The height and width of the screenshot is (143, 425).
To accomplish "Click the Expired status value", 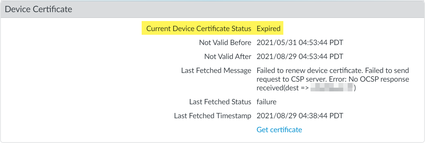I will click(x=268, y=28).
